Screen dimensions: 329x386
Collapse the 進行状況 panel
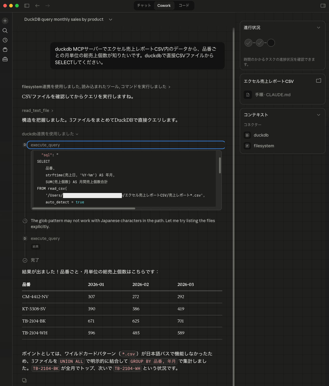(x=319, y=27)
